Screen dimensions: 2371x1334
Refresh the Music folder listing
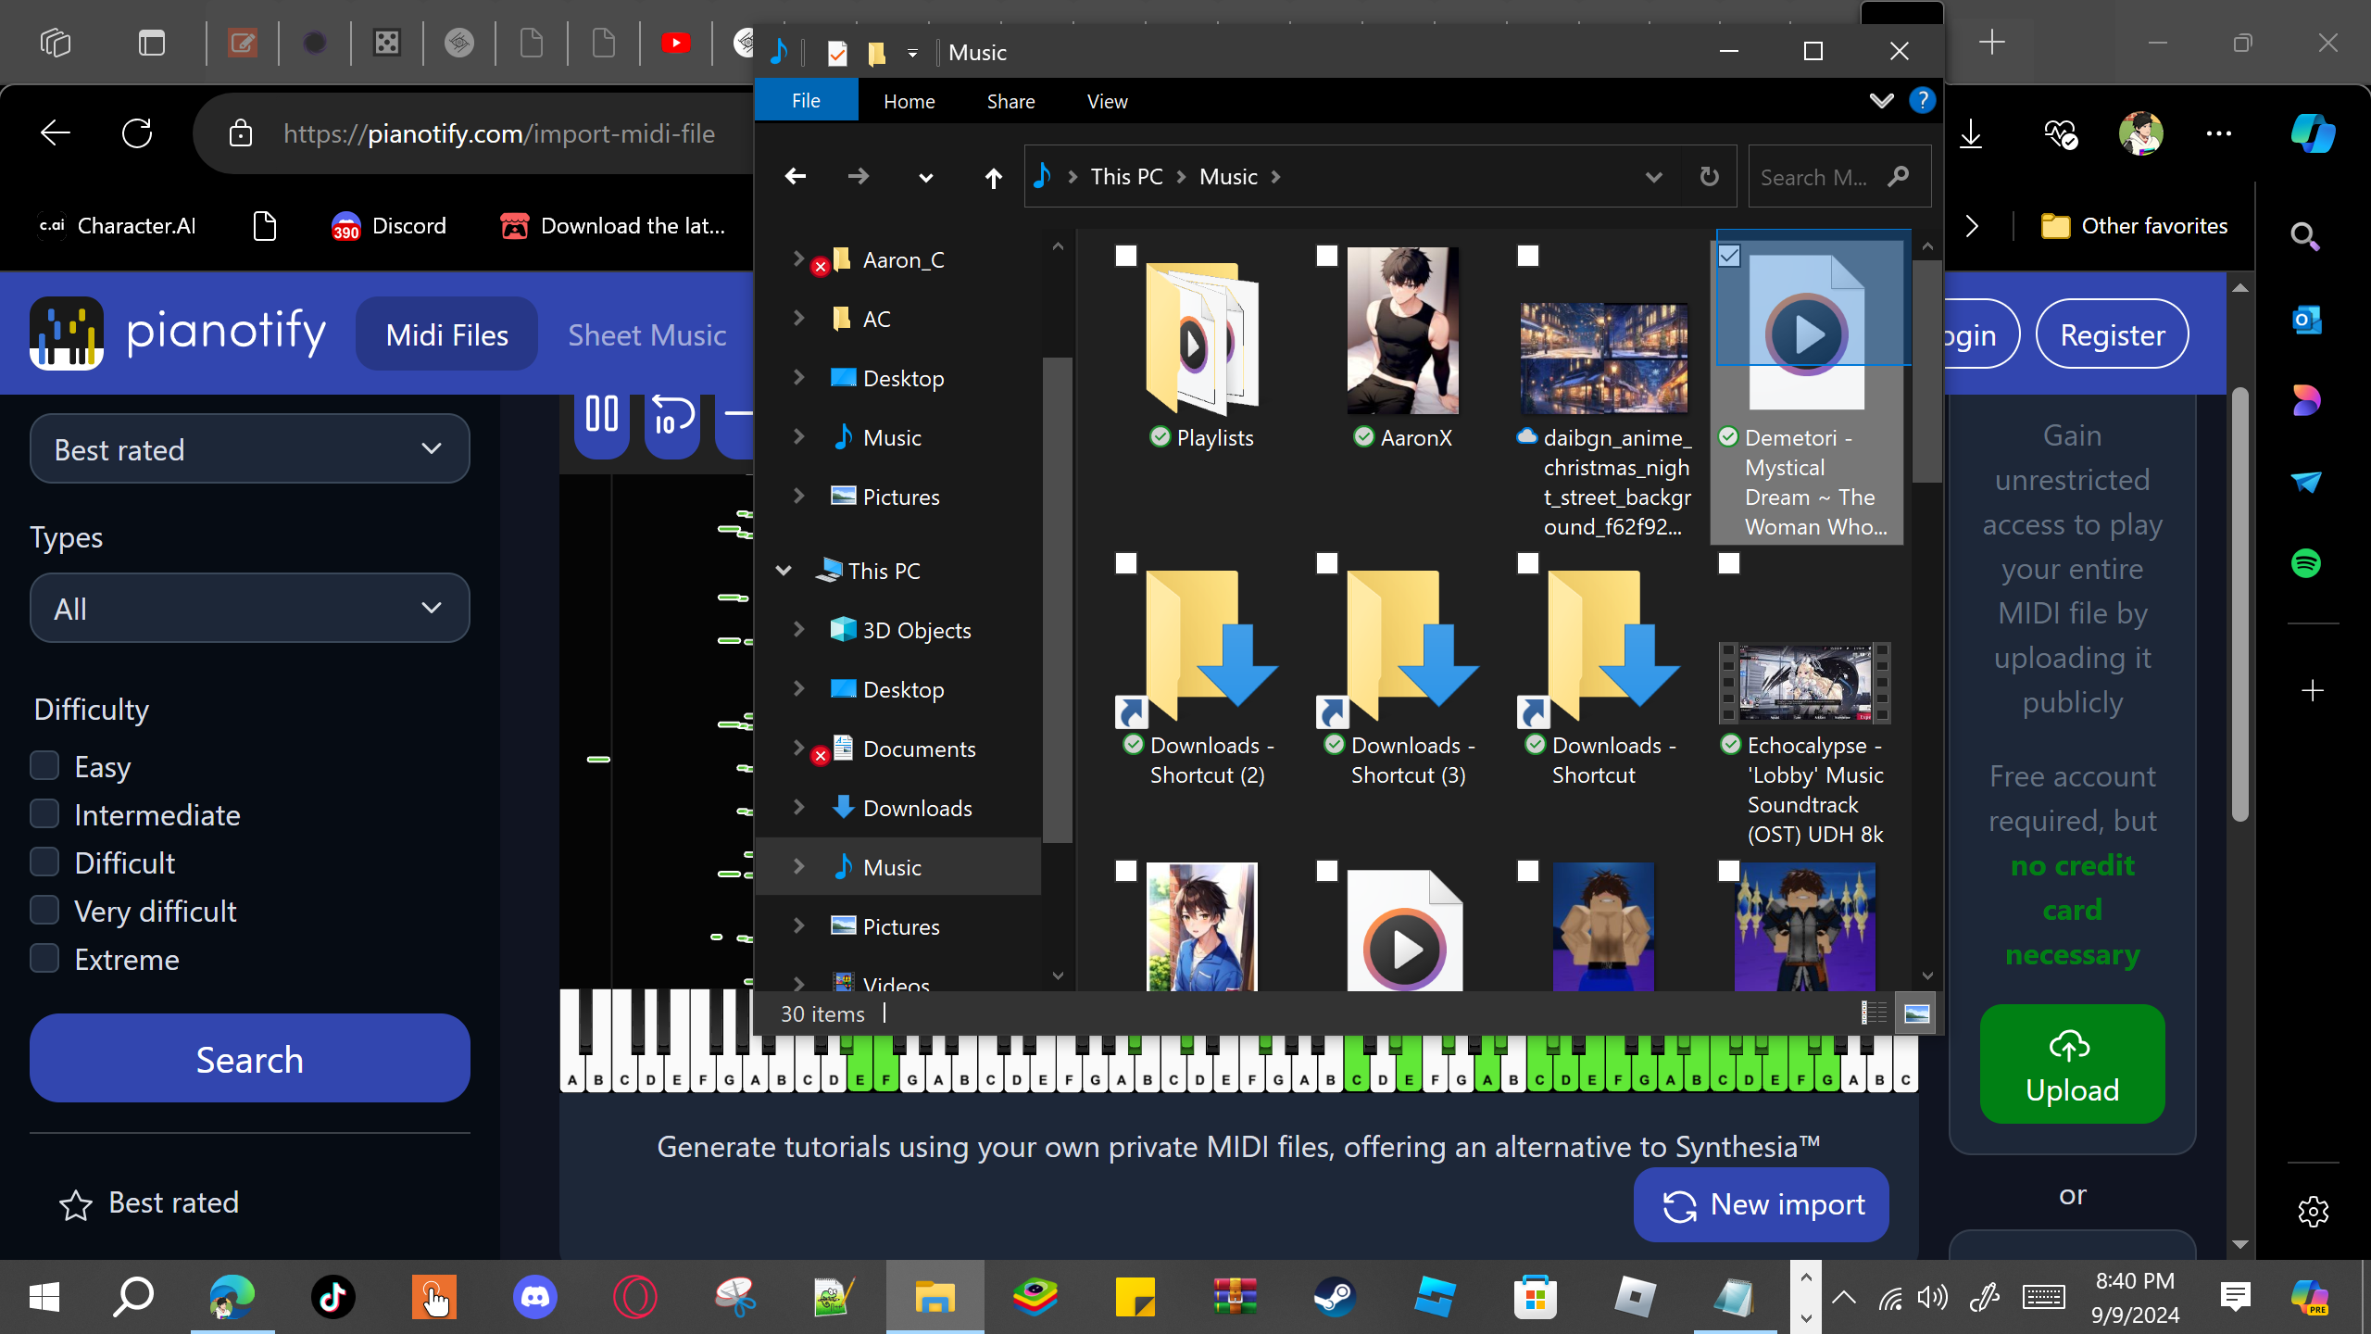[1709, 177]
